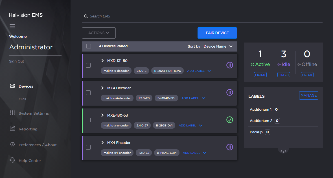Viewport: 333px width, 178px height.
Task: Open ADD LABEL dropdown for MXE-130-53
Action: [190, 125]
